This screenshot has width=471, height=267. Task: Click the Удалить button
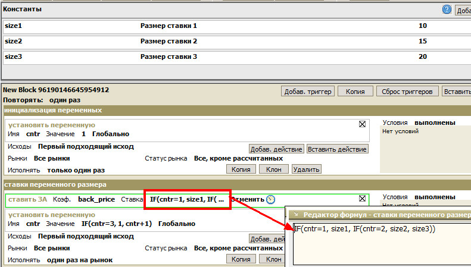(x=307, y=169)
